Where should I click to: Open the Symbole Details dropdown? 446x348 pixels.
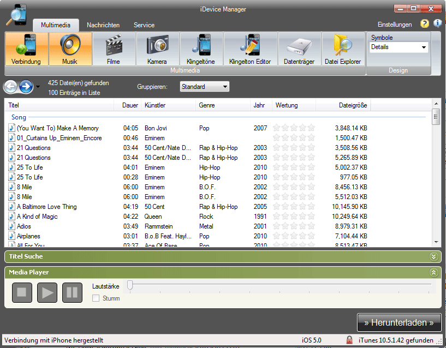pos(399,47)
